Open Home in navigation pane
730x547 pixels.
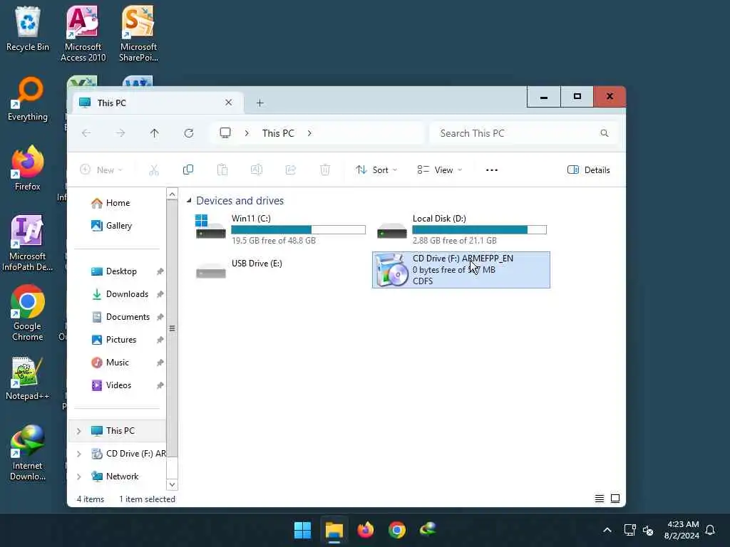point(118,203)
